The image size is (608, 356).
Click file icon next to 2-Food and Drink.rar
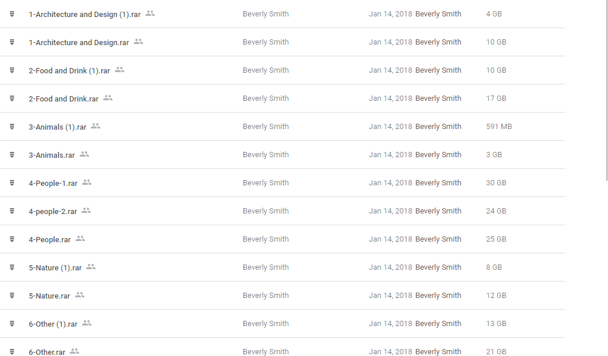pos(12,99)
